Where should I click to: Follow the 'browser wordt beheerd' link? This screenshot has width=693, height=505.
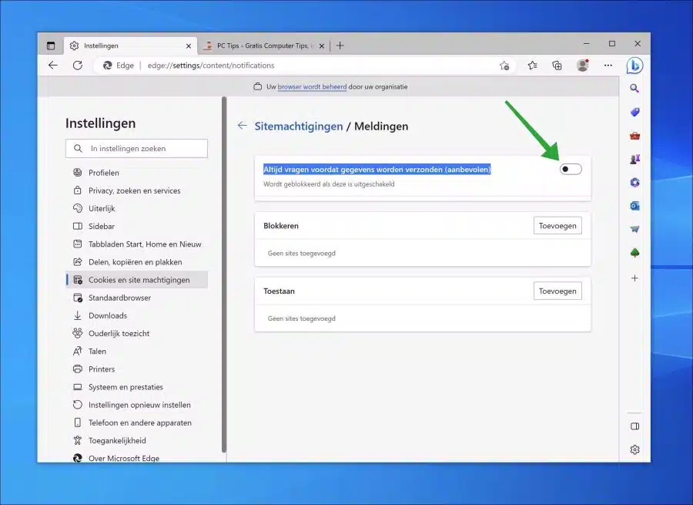[312, 87]
